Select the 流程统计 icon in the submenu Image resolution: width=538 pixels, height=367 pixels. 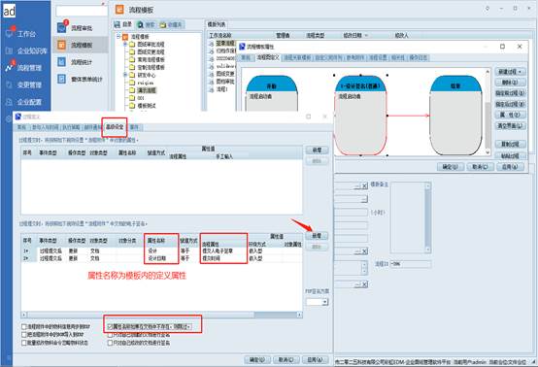[x=62, y=62]
